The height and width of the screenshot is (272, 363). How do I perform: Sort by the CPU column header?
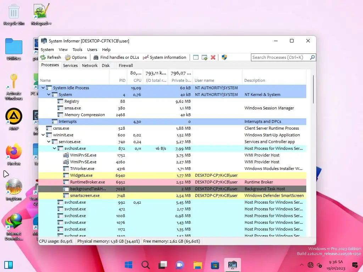[x=135, y=77]
